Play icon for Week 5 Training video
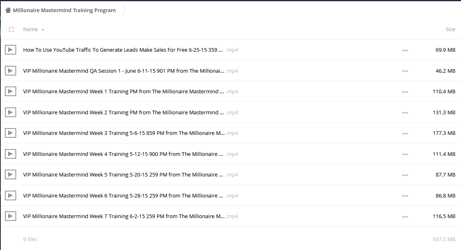This screenshot has width=461, height=250. click(10, 175)
